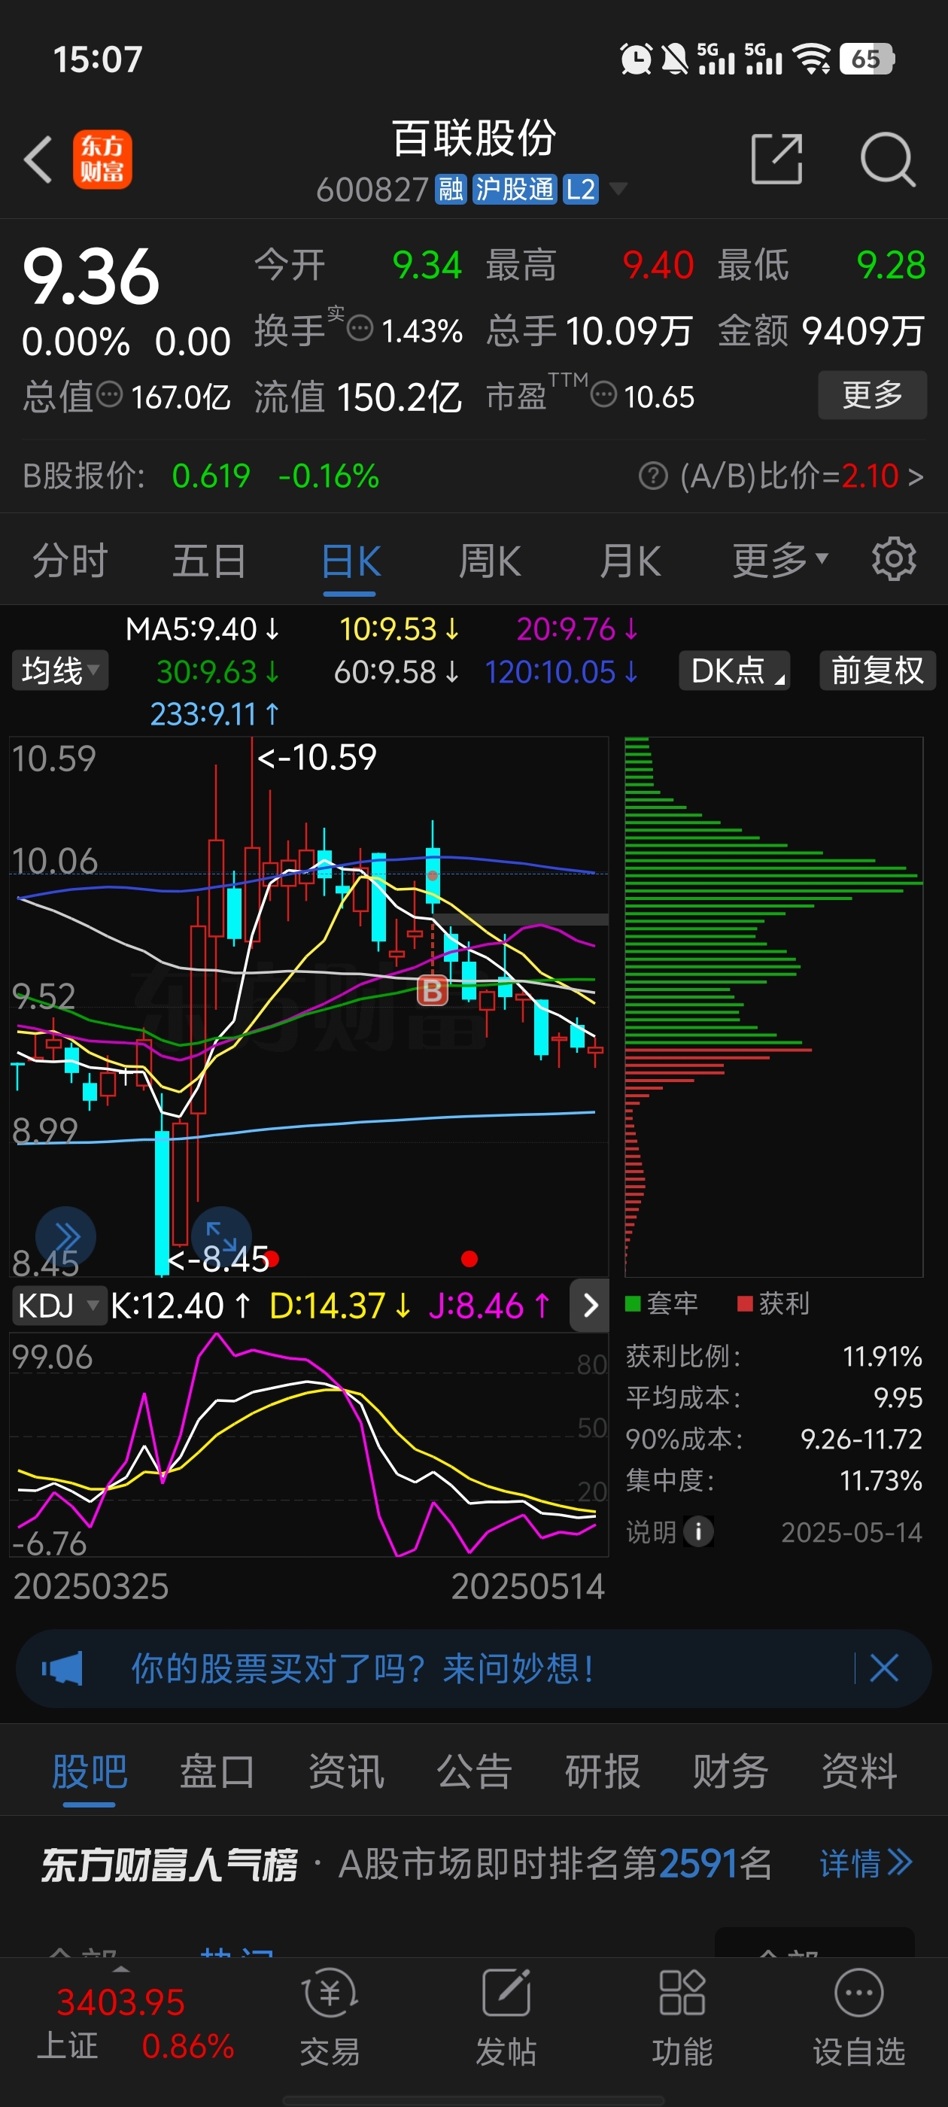The image size is (948, 2107).
Task: Tap the red B buy marker
Action: (x=433, y=991)
